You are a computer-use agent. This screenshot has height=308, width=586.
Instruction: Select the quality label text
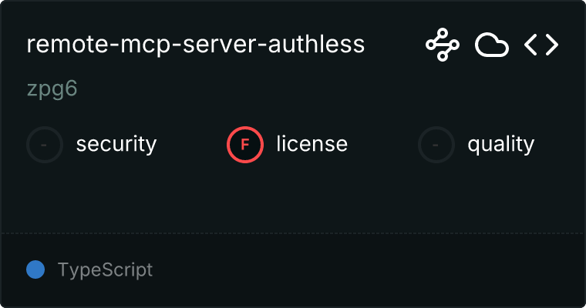[500, 145]
